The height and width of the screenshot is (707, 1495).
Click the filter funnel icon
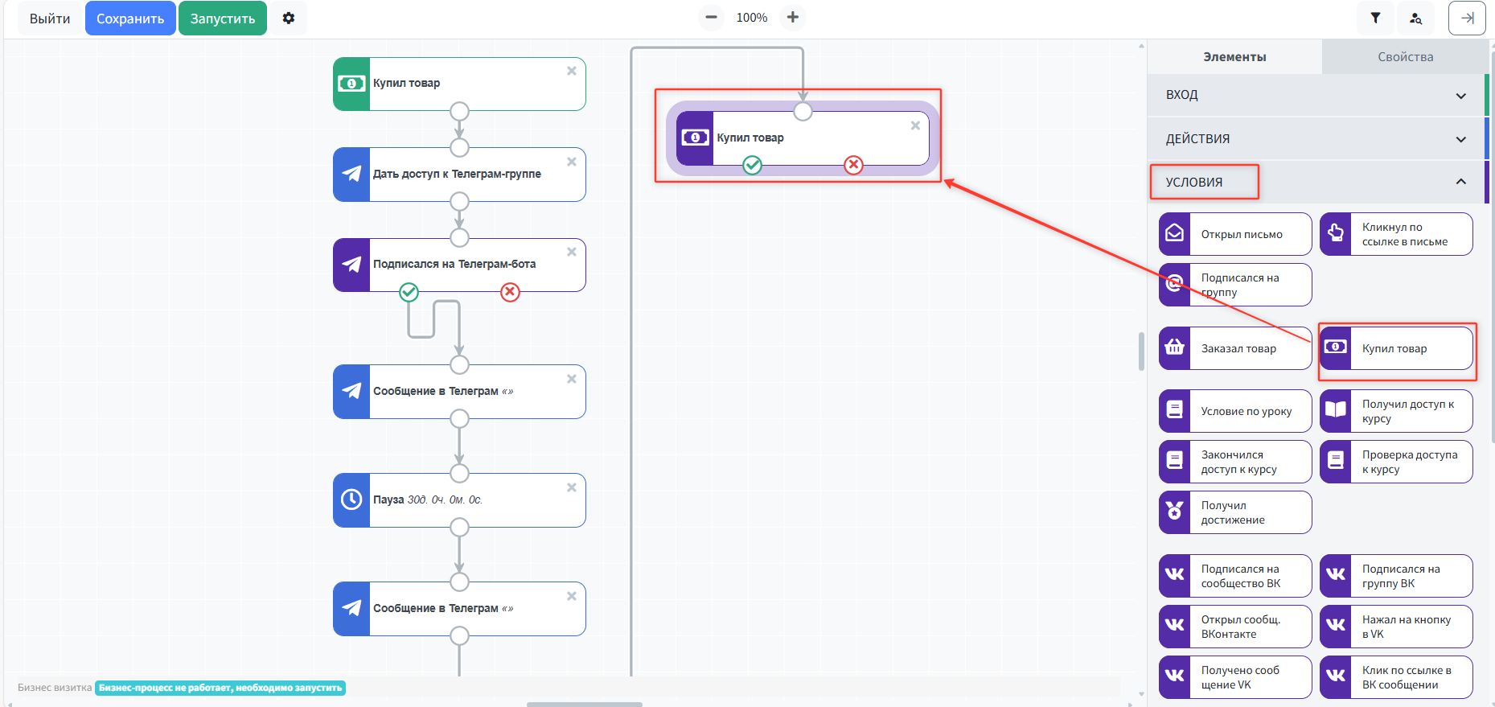click(1375, 18)
